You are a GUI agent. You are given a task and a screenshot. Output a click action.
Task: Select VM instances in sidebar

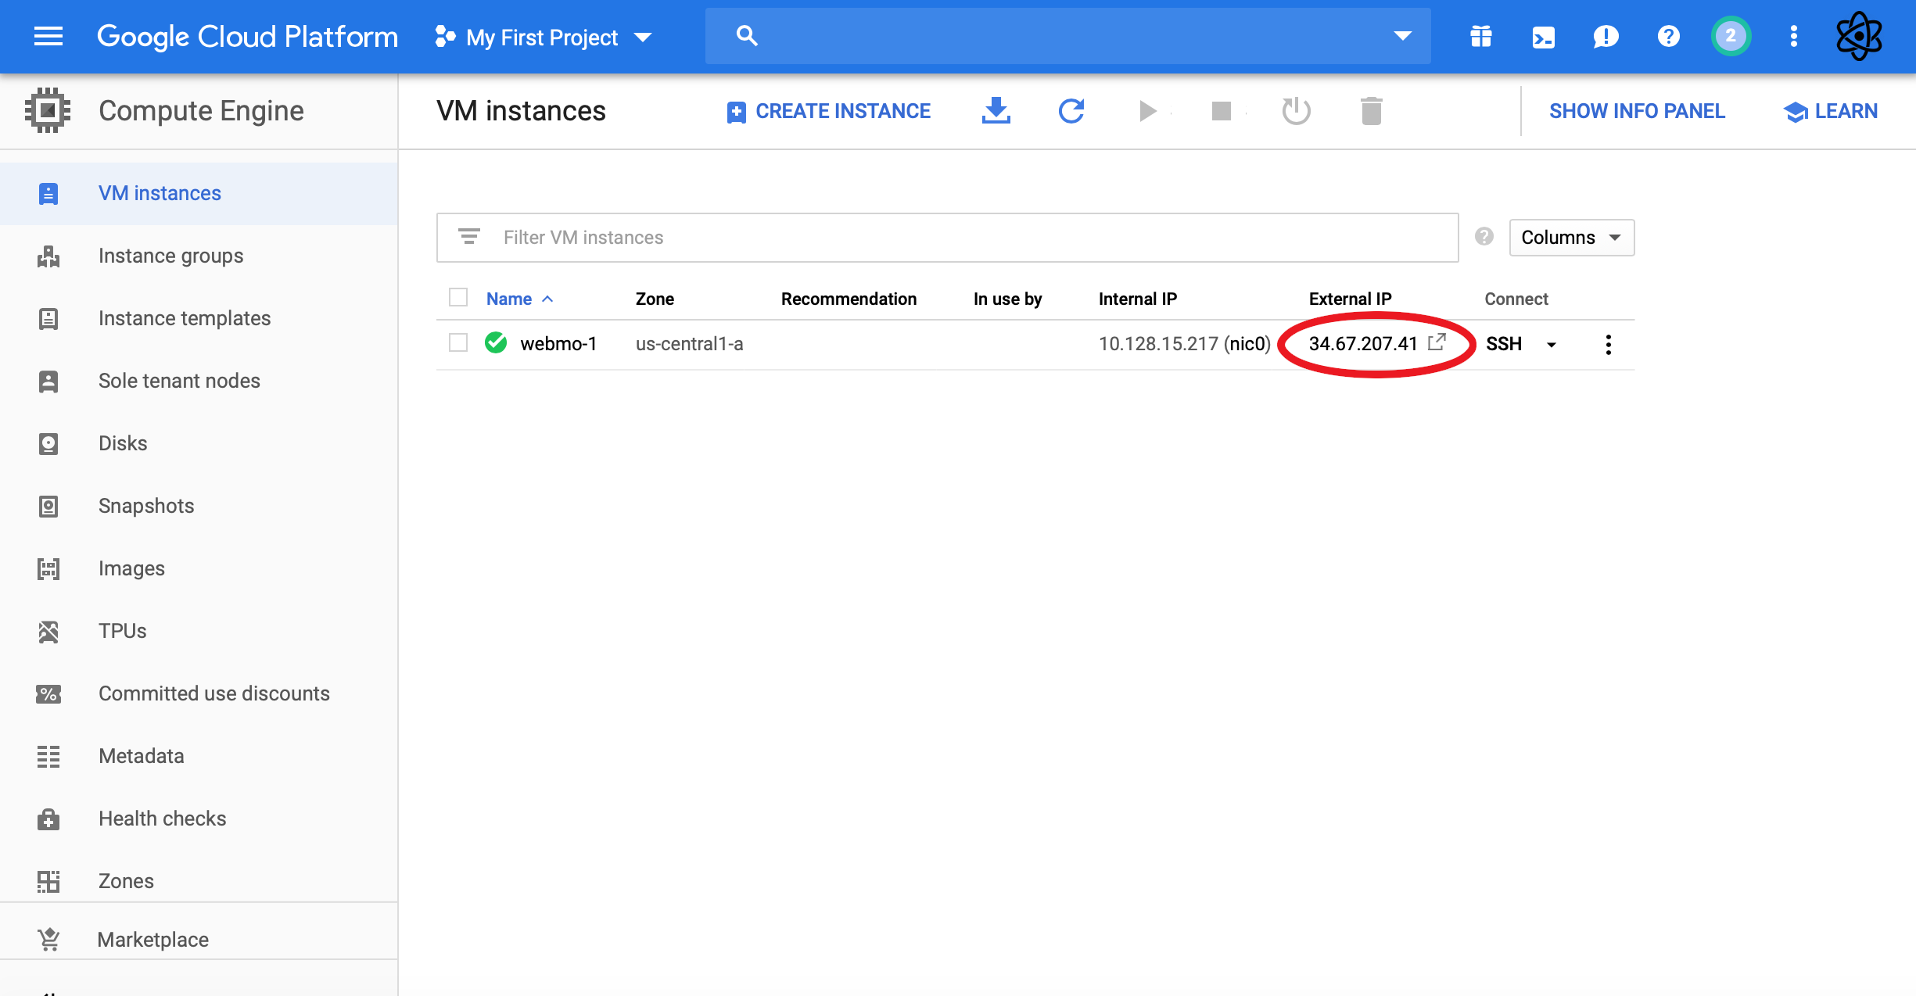[199, 193]
